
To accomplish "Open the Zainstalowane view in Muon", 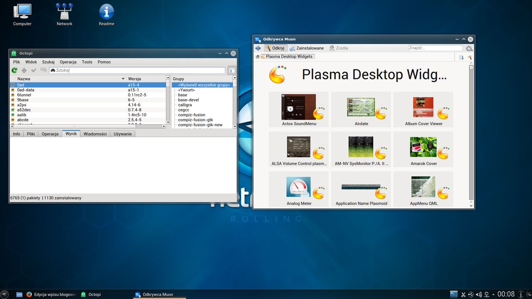I will [307, 48].
